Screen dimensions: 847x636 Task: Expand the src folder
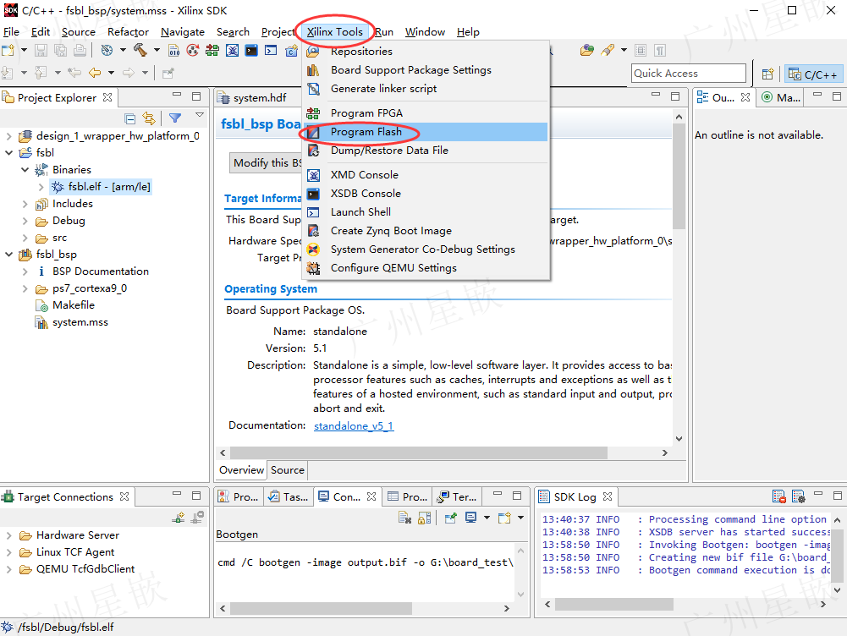click(x=25, y=238)
